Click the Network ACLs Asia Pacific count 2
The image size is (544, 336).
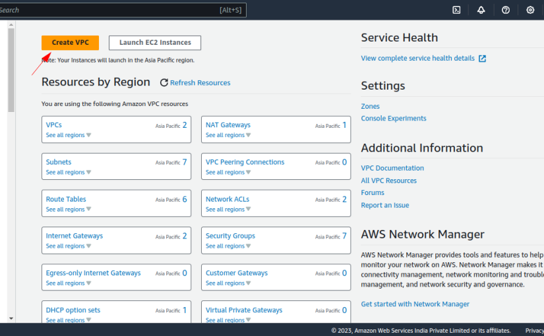tap(344, 199)
